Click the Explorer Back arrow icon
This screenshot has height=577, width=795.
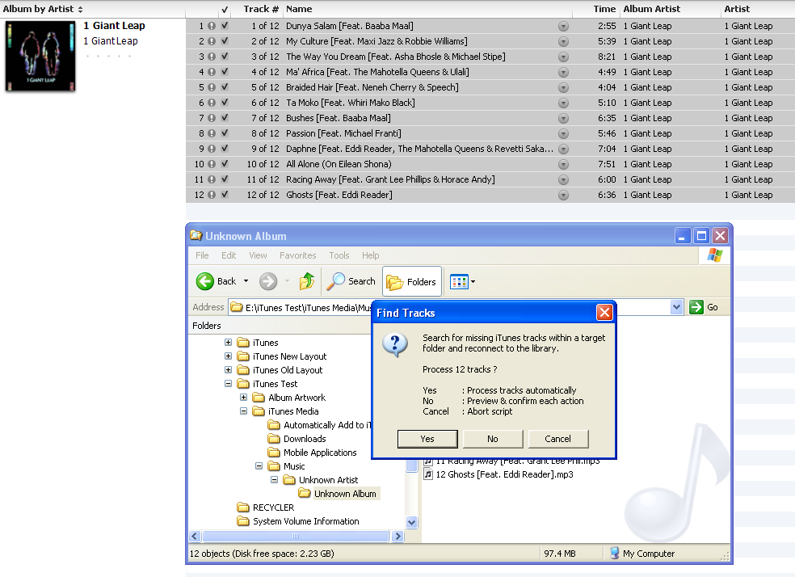pos(205,281)
